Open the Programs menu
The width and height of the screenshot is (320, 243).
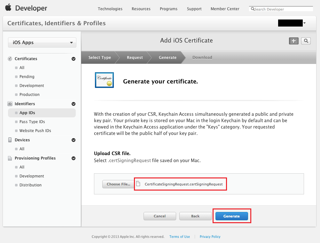pyautogui.click(x=168, y=9)
